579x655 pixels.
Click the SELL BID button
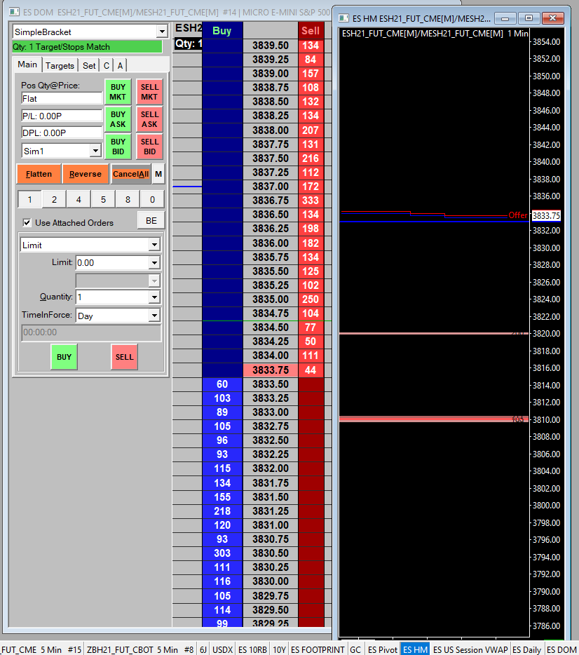pos(149,147)
